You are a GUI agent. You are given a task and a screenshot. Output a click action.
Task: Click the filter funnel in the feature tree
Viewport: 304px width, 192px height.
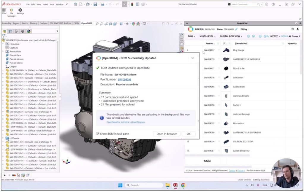[4, 36]
